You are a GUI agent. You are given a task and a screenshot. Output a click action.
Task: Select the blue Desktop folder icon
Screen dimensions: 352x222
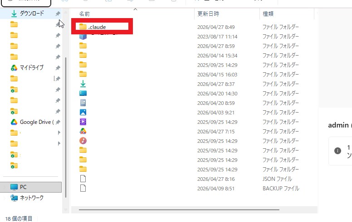[x=83, y=93]
